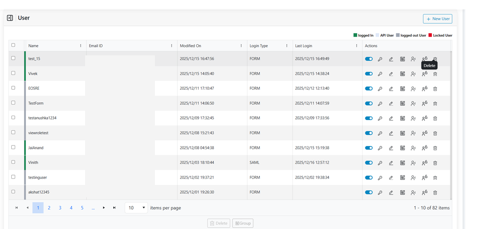Edit TestForm using the pencil icon

(x=391, y=104)
